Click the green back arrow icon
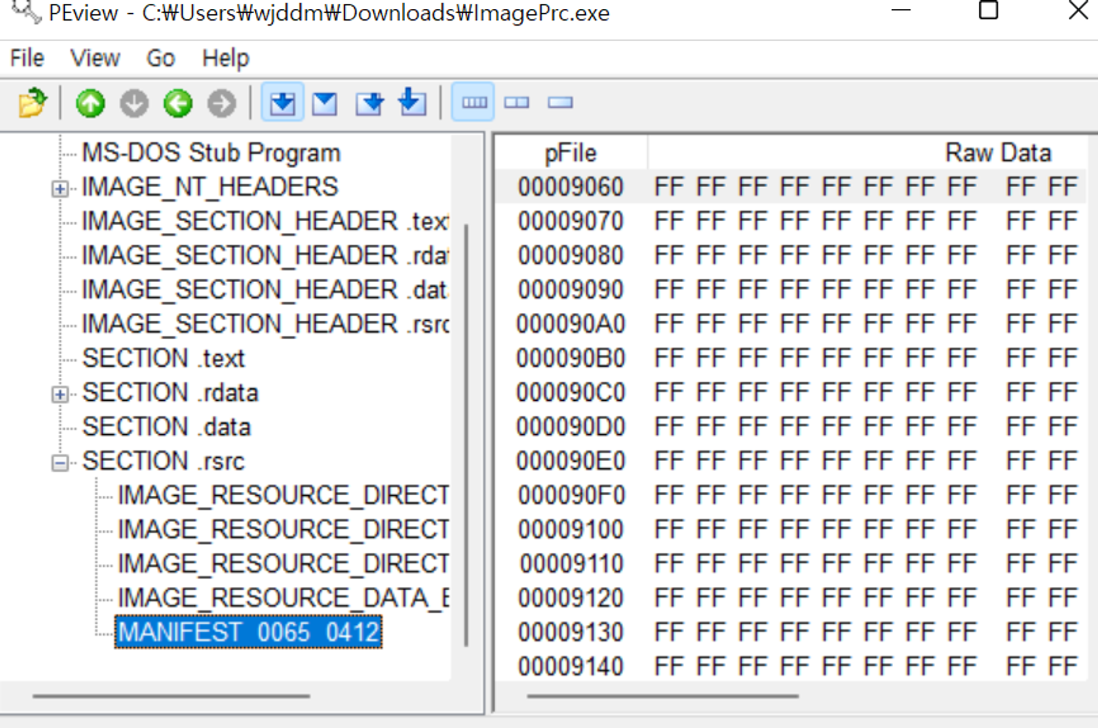Screen dimensions: 1098x728 [178, 103]
